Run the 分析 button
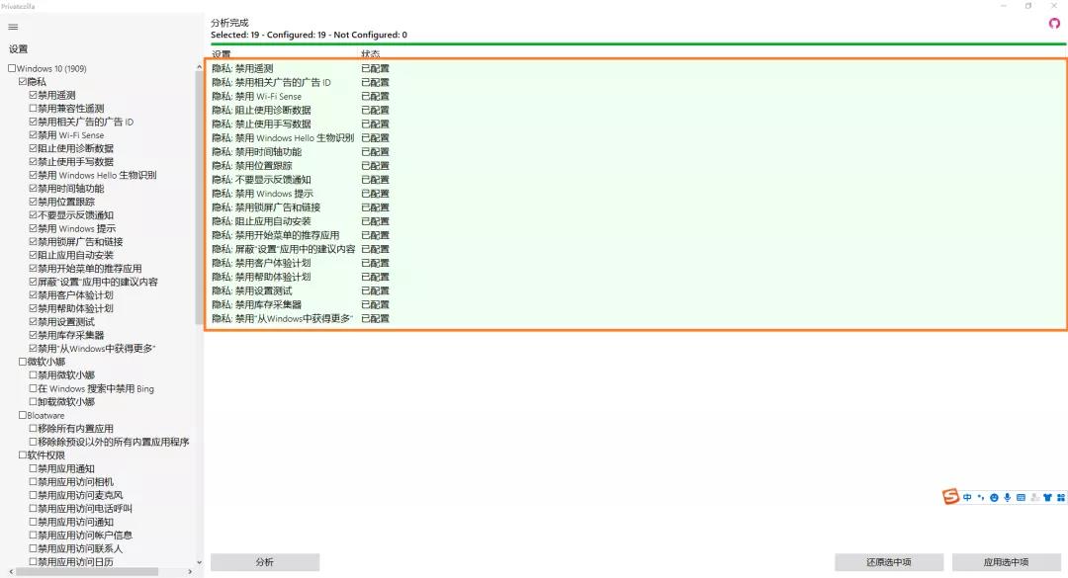 pos(265,562)
